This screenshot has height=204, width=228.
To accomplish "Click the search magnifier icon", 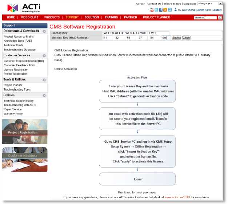I will click(220, 17).
